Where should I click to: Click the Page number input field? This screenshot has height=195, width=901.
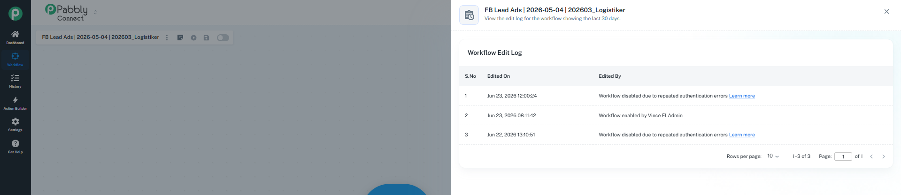[843, 157]
